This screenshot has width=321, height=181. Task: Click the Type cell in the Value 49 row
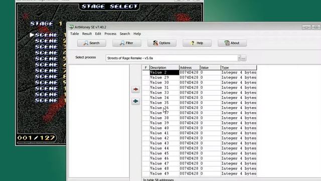point(239,173)
